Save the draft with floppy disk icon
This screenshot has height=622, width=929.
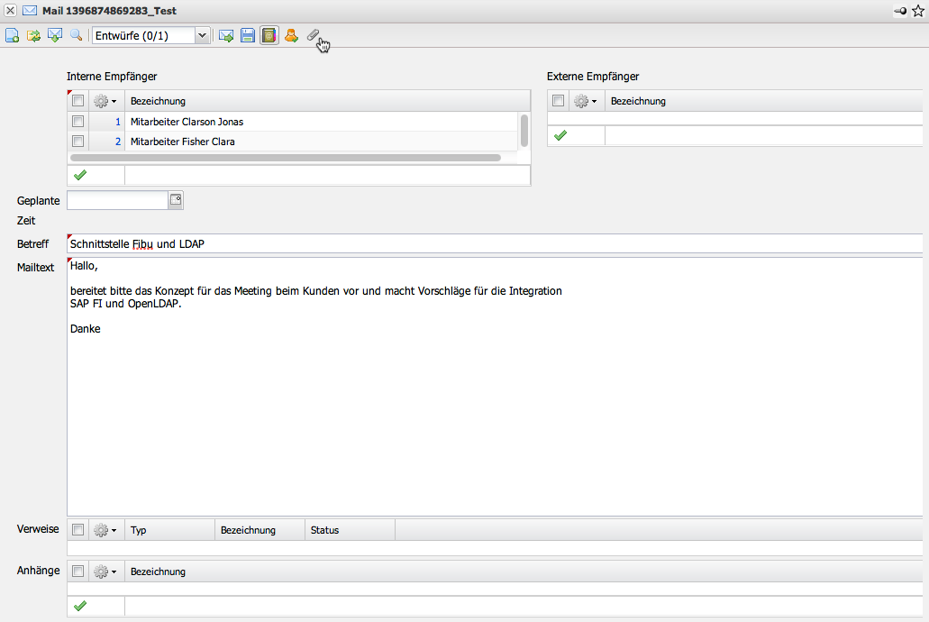247,35
